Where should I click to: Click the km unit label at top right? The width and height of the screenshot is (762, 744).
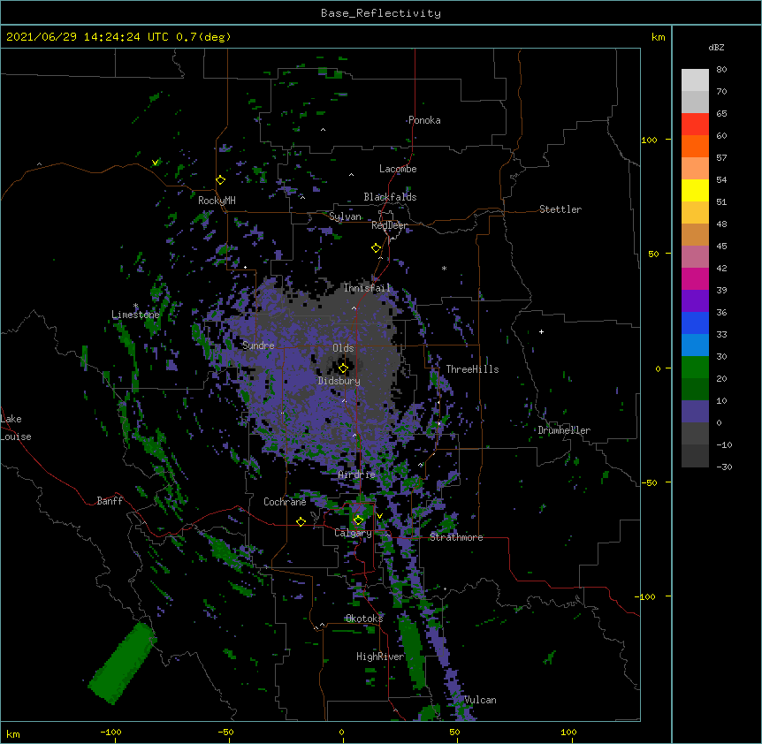point(659,37)
